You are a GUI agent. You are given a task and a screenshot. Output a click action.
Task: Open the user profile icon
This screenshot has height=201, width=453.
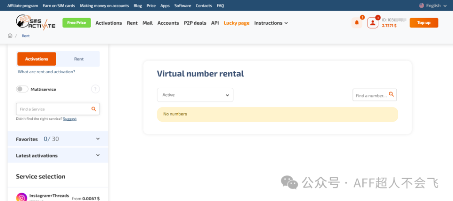point(373,23)
